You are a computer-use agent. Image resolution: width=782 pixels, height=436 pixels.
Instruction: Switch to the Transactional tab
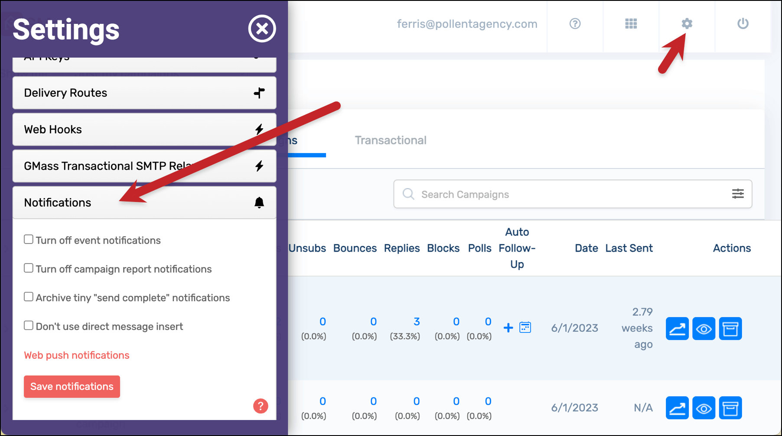391,140
